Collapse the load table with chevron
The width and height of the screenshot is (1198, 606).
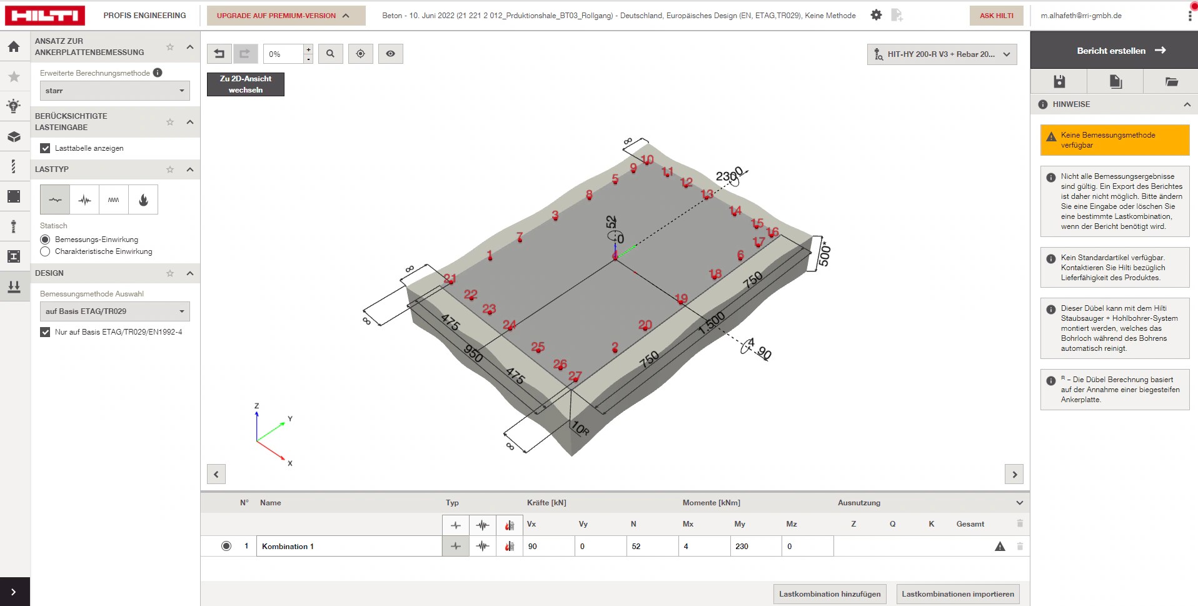click(x=1020, y=503)
